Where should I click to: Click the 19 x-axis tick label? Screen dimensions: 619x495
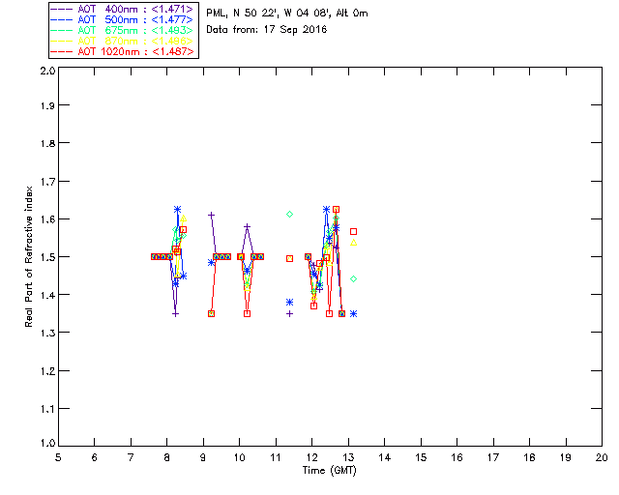pos(566,457)
